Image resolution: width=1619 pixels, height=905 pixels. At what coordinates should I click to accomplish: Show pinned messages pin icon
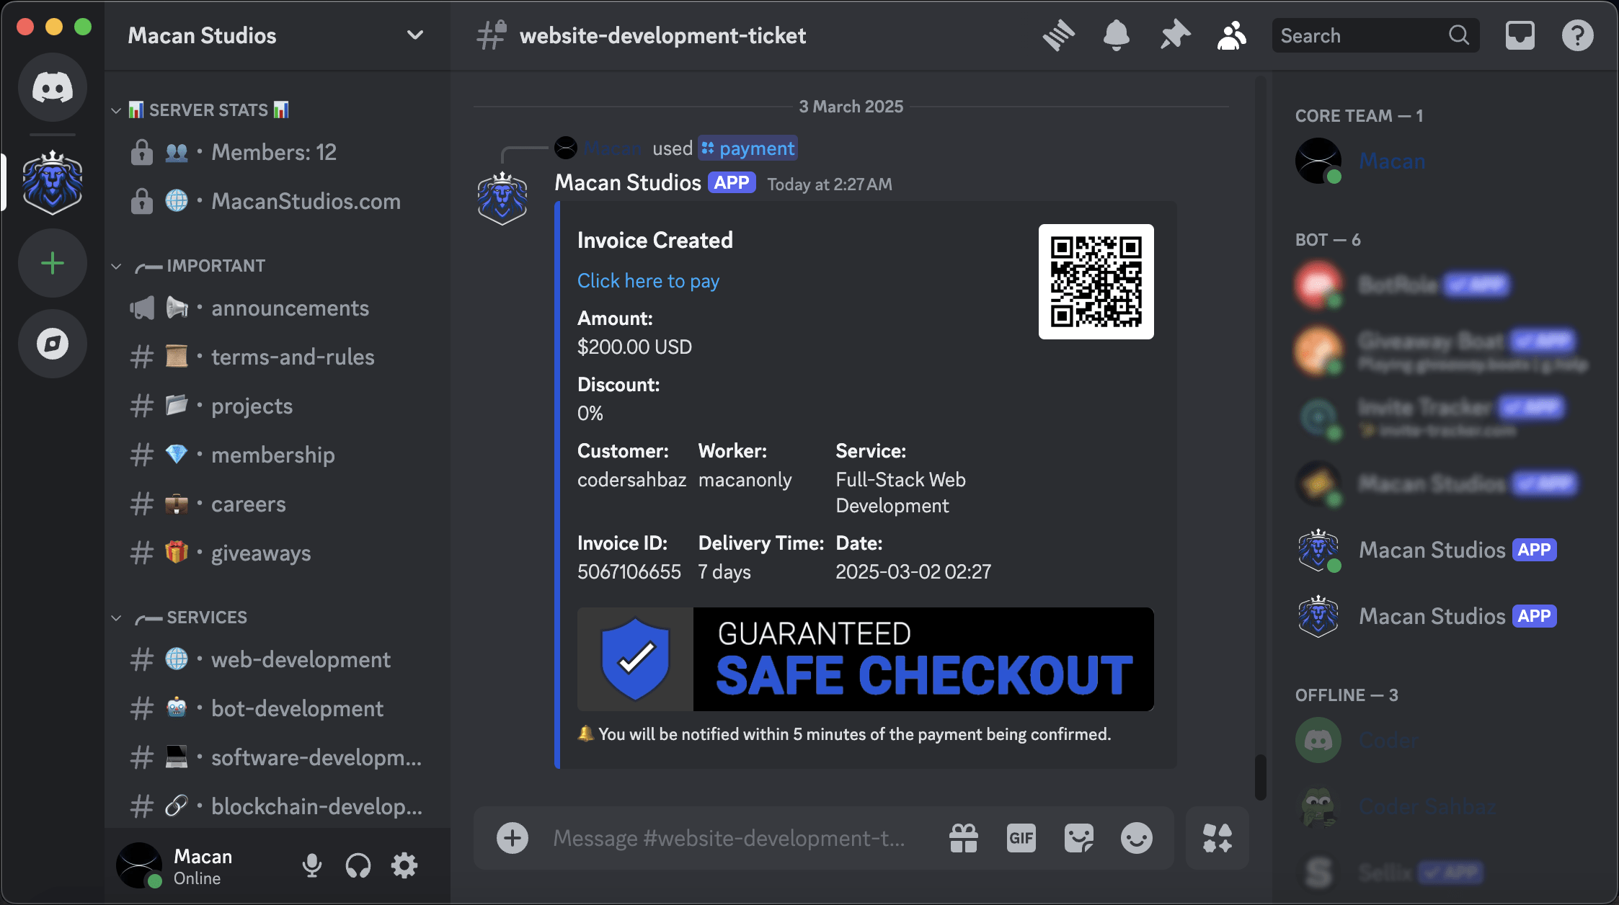1174,35
